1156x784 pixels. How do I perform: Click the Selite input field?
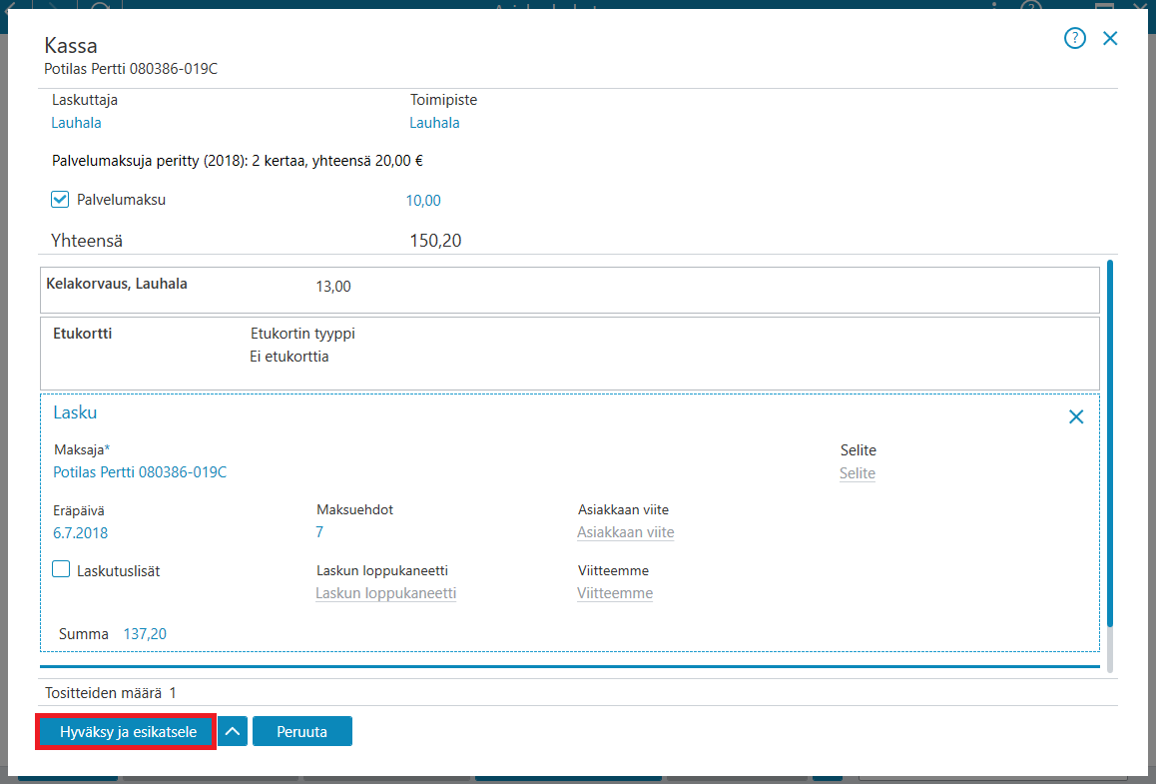click(857, 473)
